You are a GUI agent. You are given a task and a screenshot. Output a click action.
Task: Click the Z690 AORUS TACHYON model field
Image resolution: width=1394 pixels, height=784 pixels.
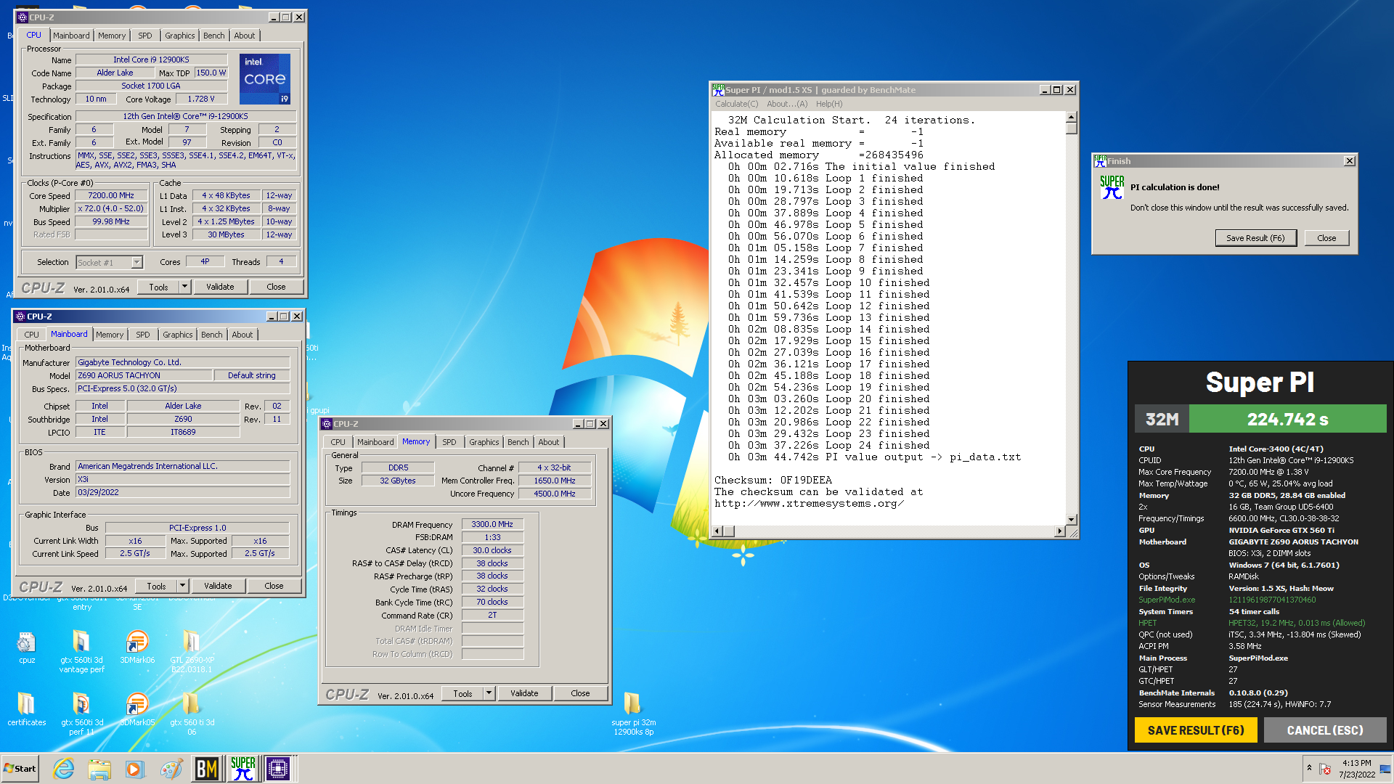(144, 375)
